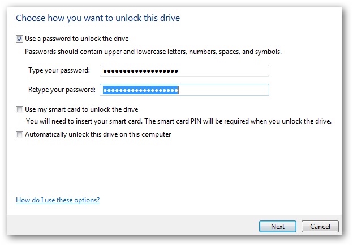Click the text Automatically unlock this drive on this computer
The width and height of the screenshot is (353, 246).
(x=98, y=134)
